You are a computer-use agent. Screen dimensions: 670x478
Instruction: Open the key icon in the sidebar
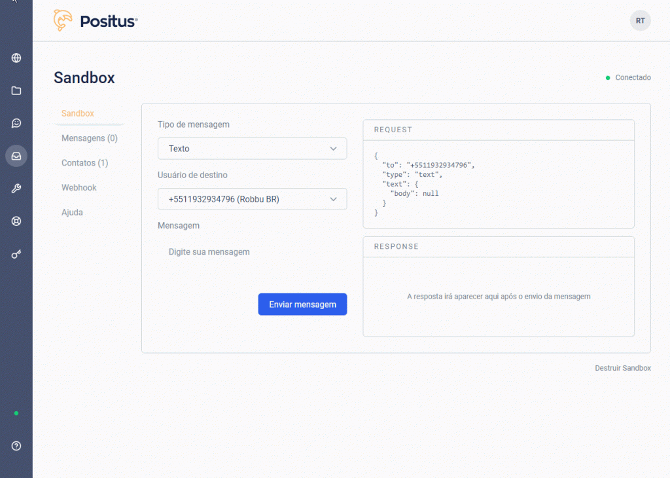click(x=16, y=254)
